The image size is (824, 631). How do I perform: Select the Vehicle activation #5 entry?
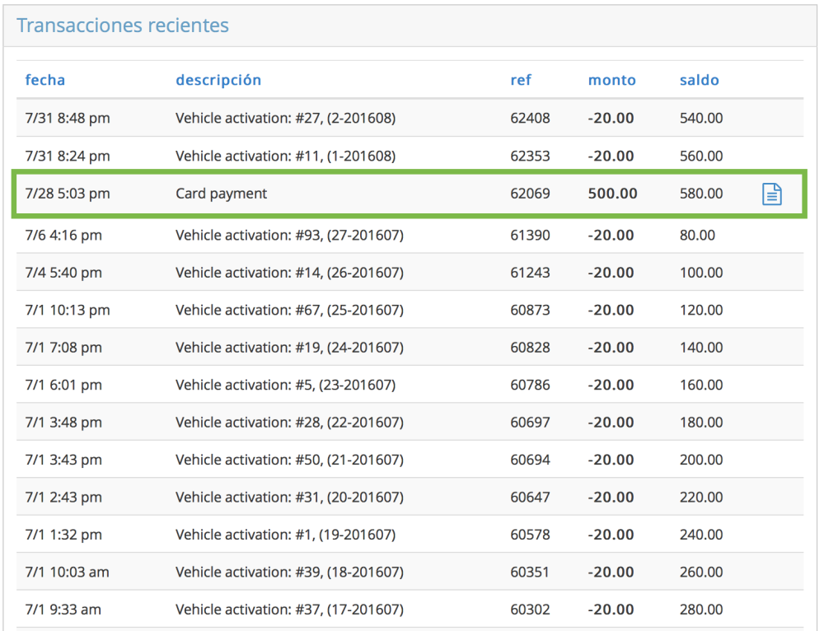click(x=285, y=386)
